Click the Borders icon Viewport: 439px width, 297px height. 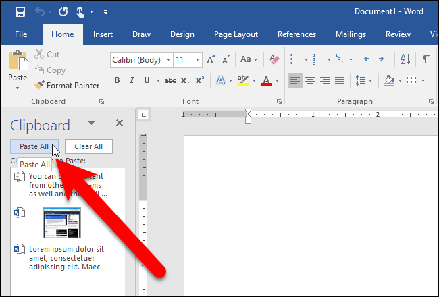tap(411, 80)
